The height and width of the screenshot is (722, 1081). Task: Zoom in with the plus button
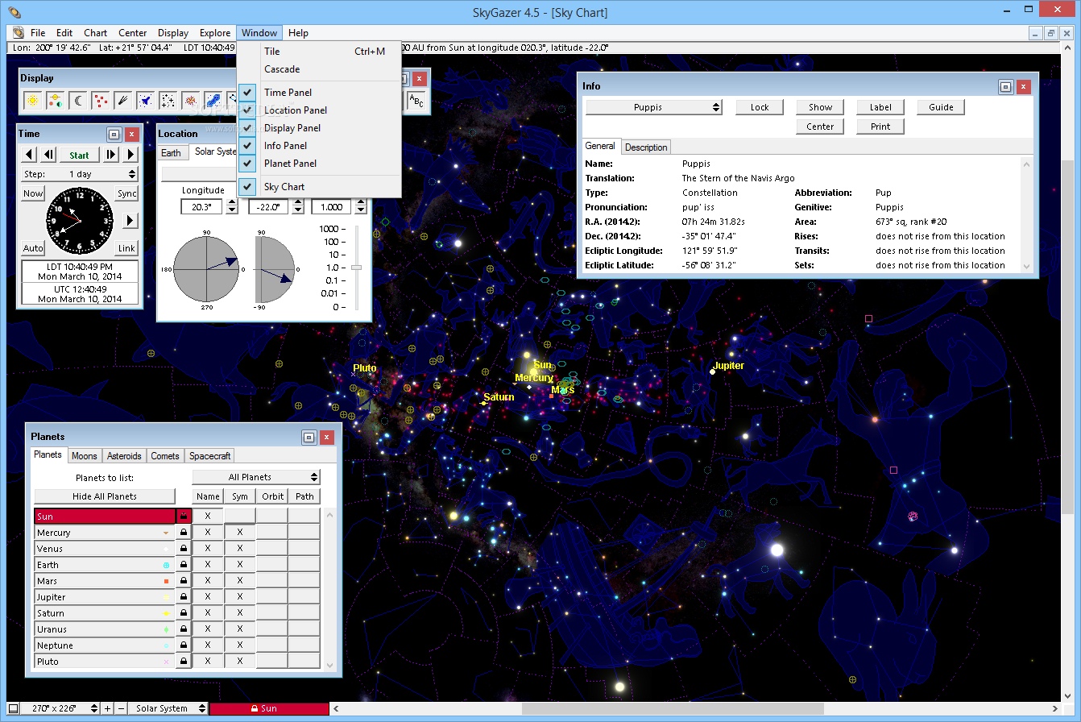point(108,708)
